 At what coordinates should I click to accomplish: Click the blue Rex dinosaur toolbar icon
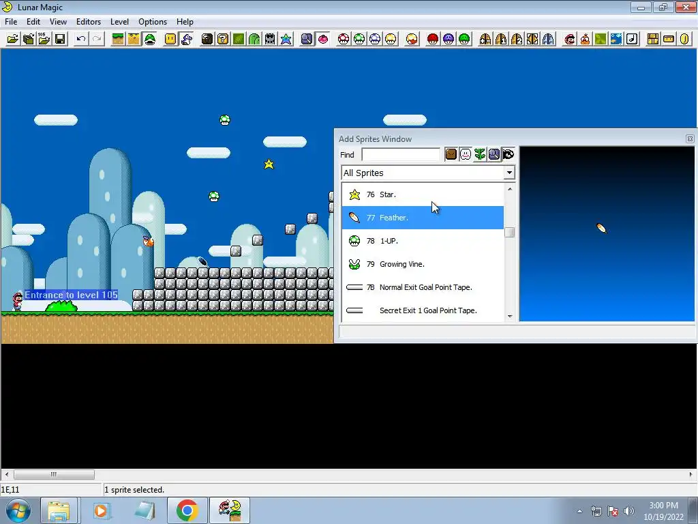coord(187,39)
